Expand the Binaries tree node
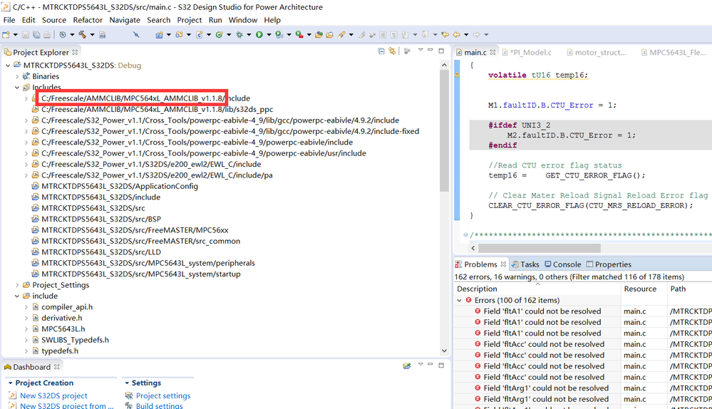The image size is (712, 409). (x=17, y=76)
